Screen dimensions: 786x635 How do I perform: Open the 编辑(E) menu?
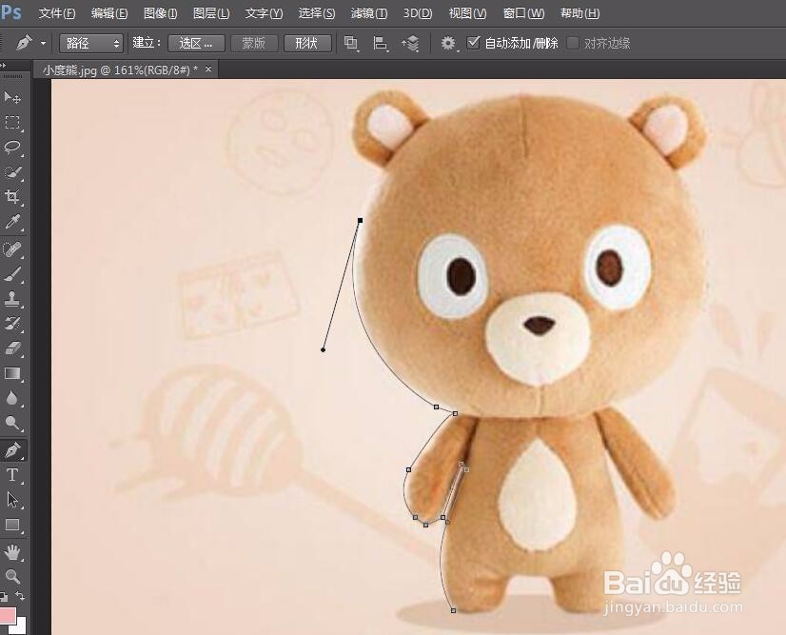[109, 13]
